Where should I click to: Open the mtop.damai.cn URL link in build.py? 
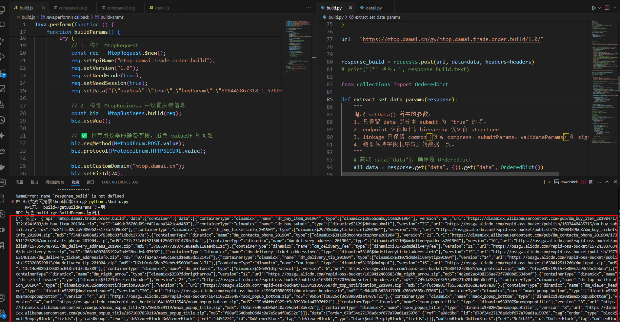click(451, 39)
